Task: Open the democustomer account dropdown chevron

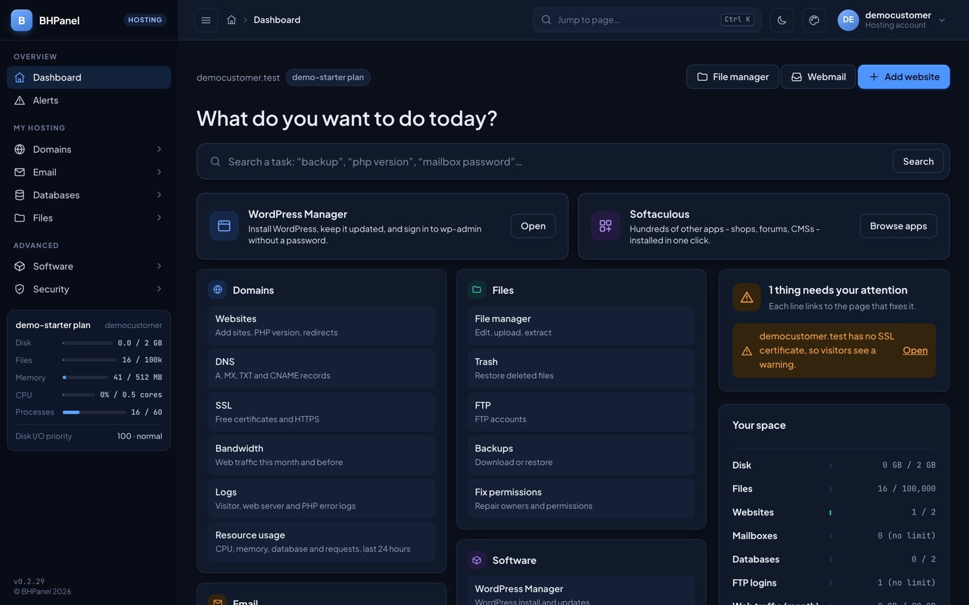Action: 942,20
